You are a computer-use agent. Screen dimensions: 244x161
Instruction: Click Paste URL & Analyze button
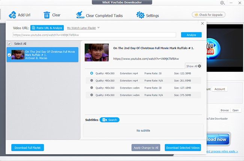[47, 28]
